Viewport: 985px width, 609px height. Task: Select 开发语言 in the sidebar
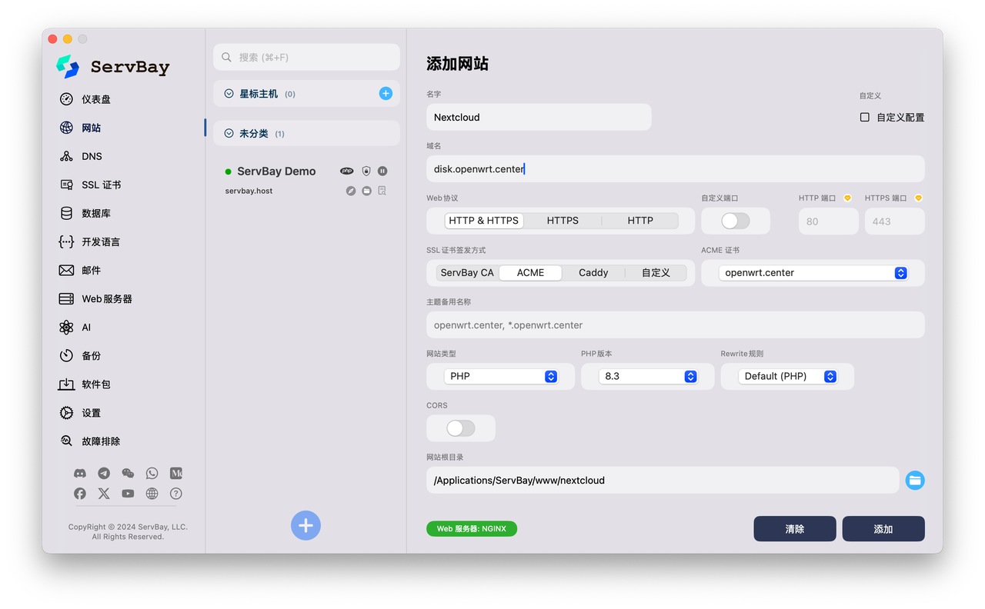(90, 241)
